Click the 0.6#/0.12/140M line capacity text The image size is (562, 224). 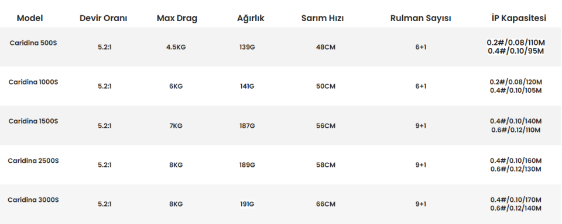pyautogui.click(x=516, y=208)
